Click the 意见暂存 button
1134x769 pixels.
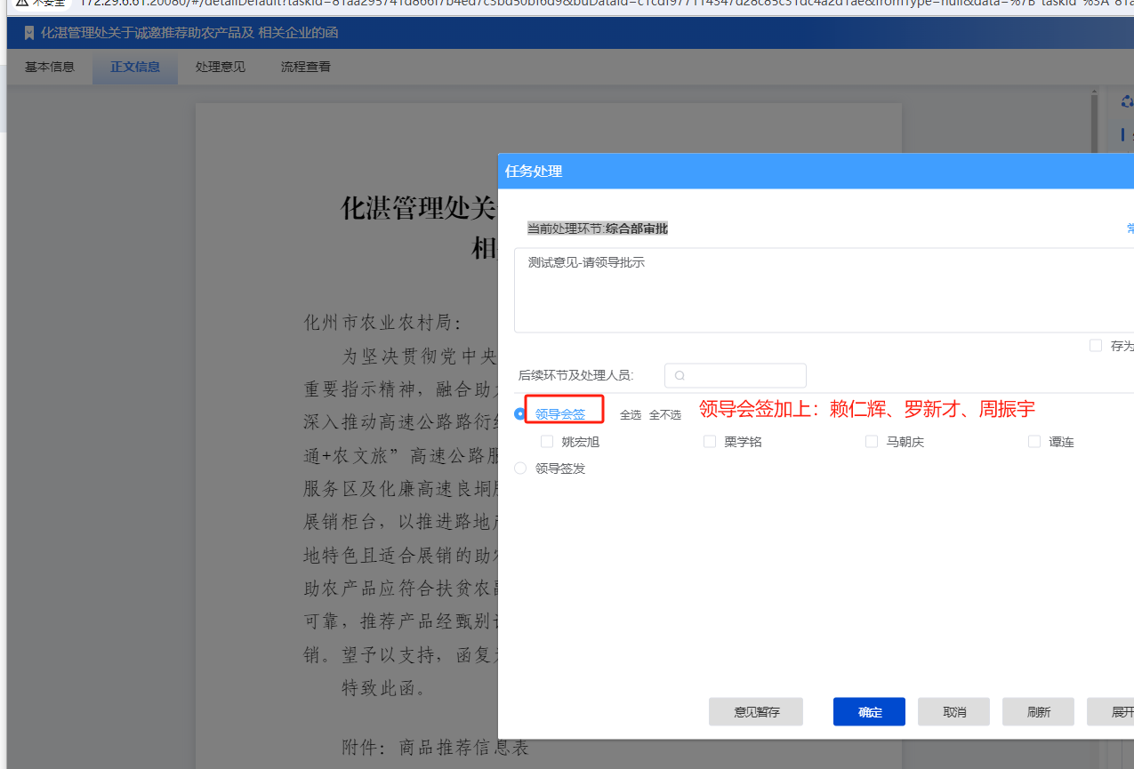[x=756, y=712]
